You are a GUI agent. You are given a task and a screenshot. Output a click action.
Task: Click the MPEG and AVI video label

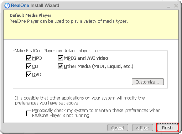86,58
